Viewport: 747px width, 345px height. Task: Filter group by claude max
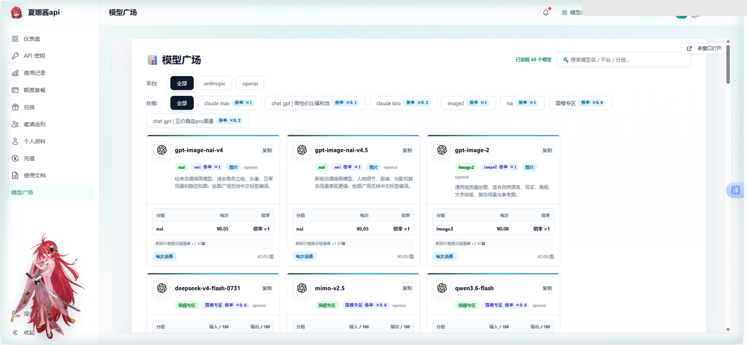[229, 103]
